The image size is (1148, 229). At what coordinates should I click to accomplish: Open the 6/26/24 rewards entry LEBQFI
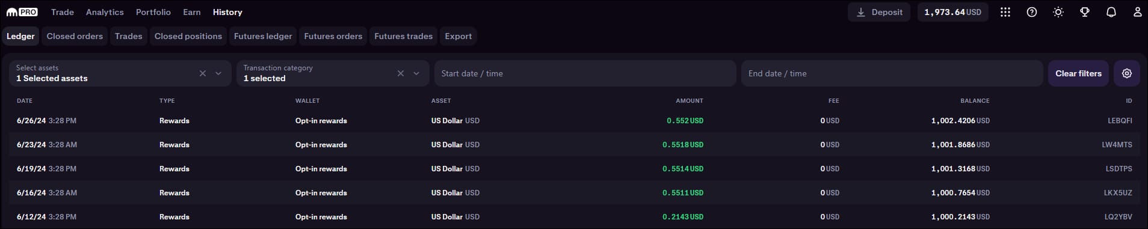tap(574, 121)
